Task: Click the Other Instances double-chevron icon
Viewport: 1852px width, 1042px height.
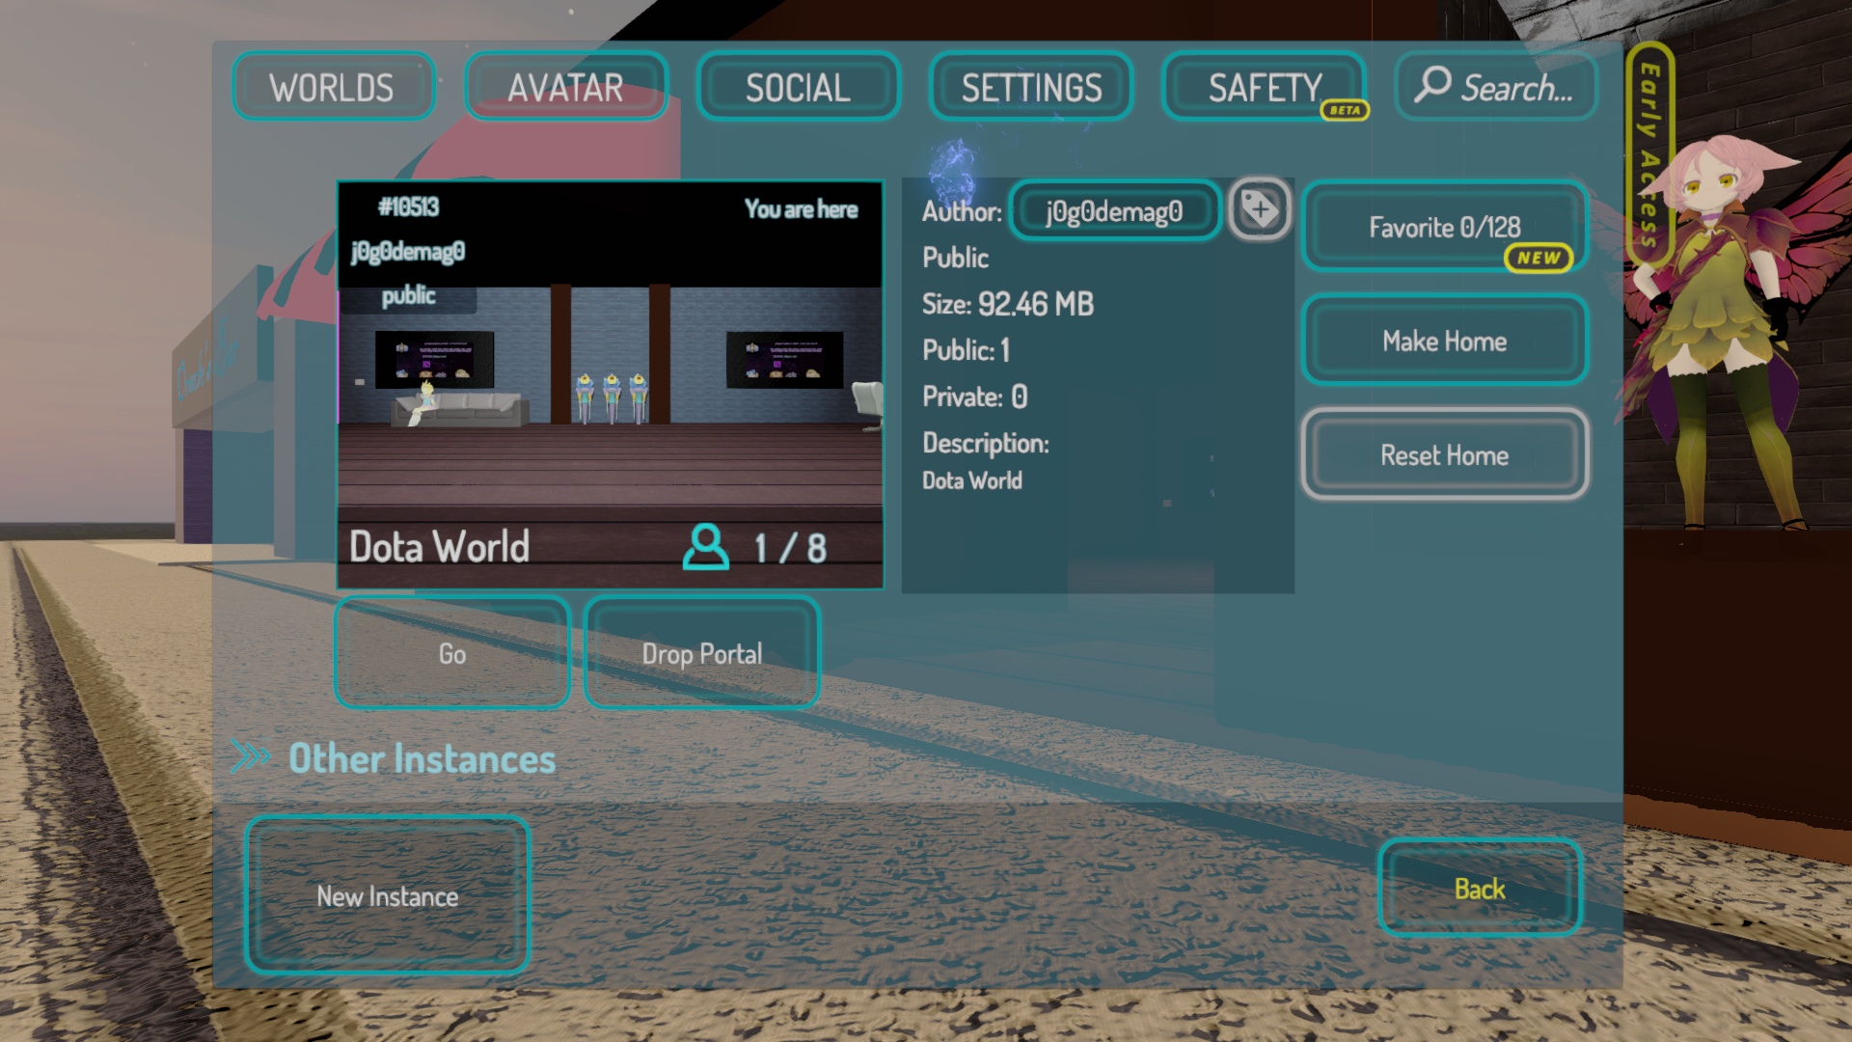Action: pos(251,757)
